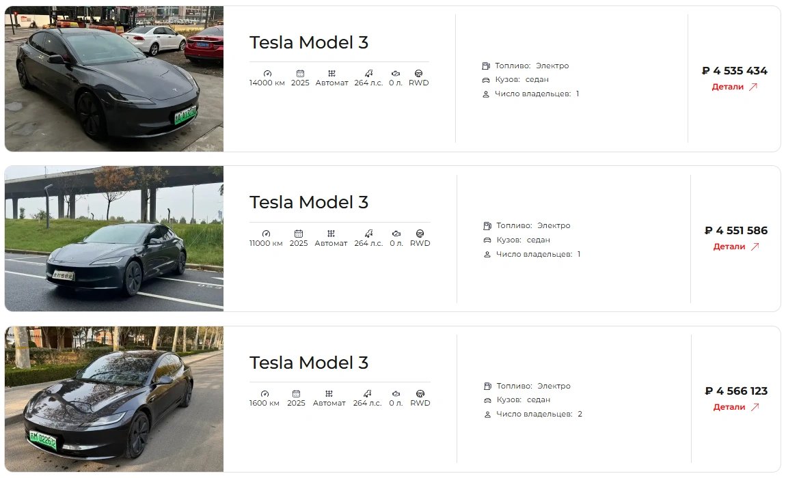View photo of Tesla with 14000 км mileage

click(x=113, y=79)
